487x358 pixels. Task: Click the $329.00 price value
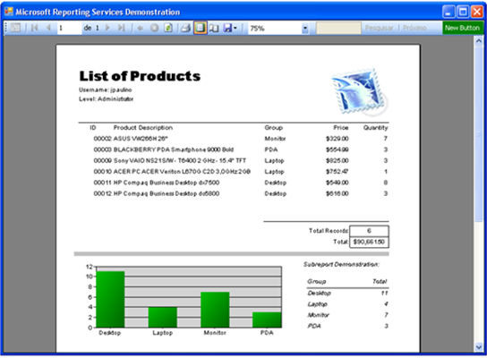click(x=337, y=139)
